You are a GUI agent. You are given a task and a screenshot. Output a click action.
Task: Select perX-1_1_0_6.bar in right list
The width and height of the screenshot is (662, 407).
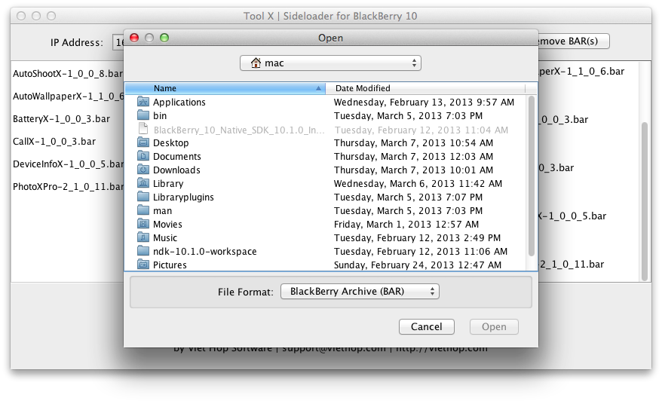tap(581, 72)
